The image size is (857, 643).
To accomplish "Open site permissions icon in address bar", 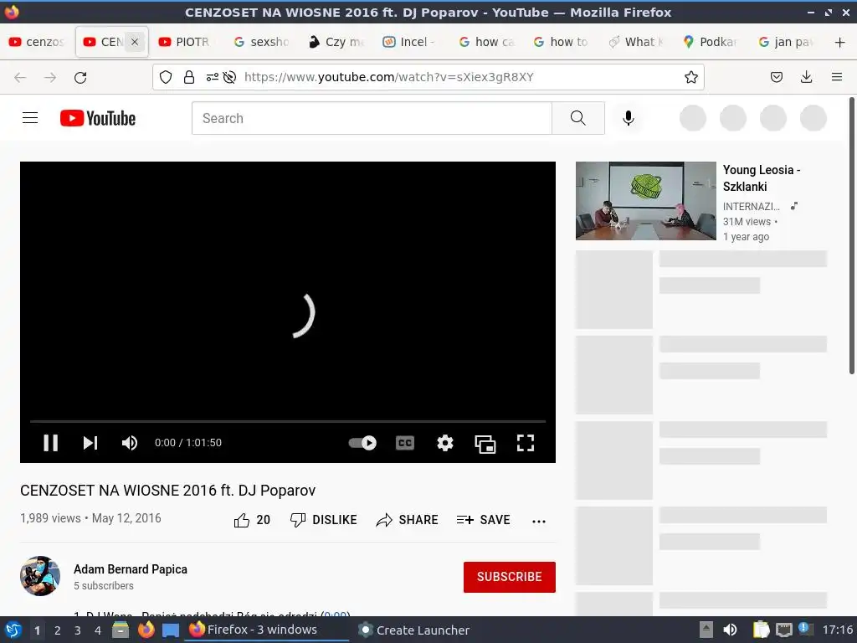I will [212, 77].
